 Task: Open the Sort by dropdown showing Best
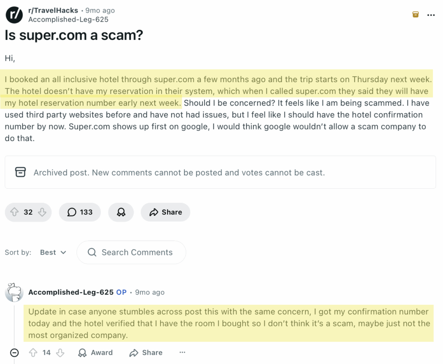pos(52,252)
